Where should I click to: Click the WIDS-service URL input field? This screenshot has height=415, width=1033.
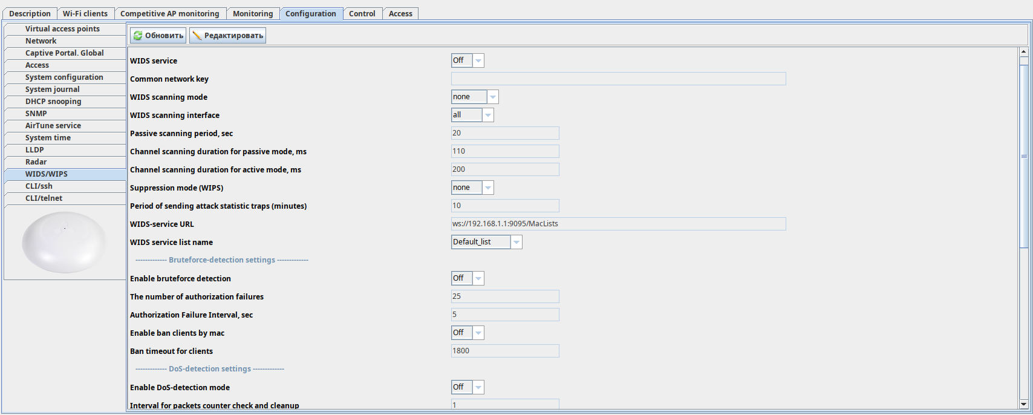click(x=618, y=224)
